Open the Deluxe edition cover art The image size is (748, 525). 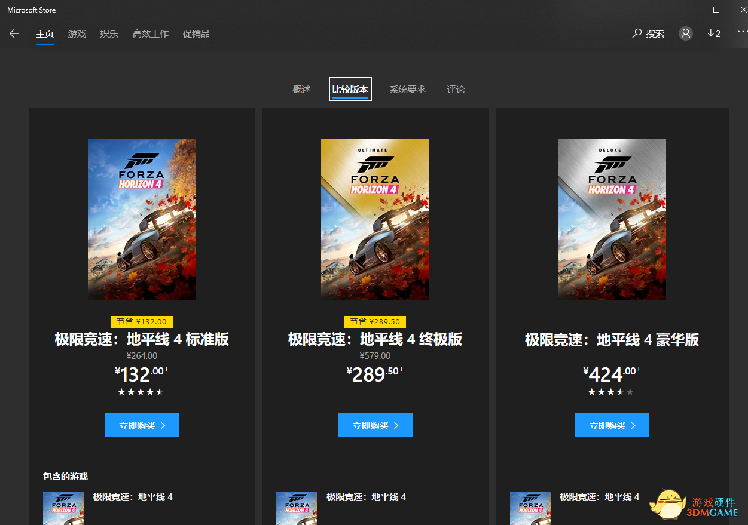click(612, 219)
